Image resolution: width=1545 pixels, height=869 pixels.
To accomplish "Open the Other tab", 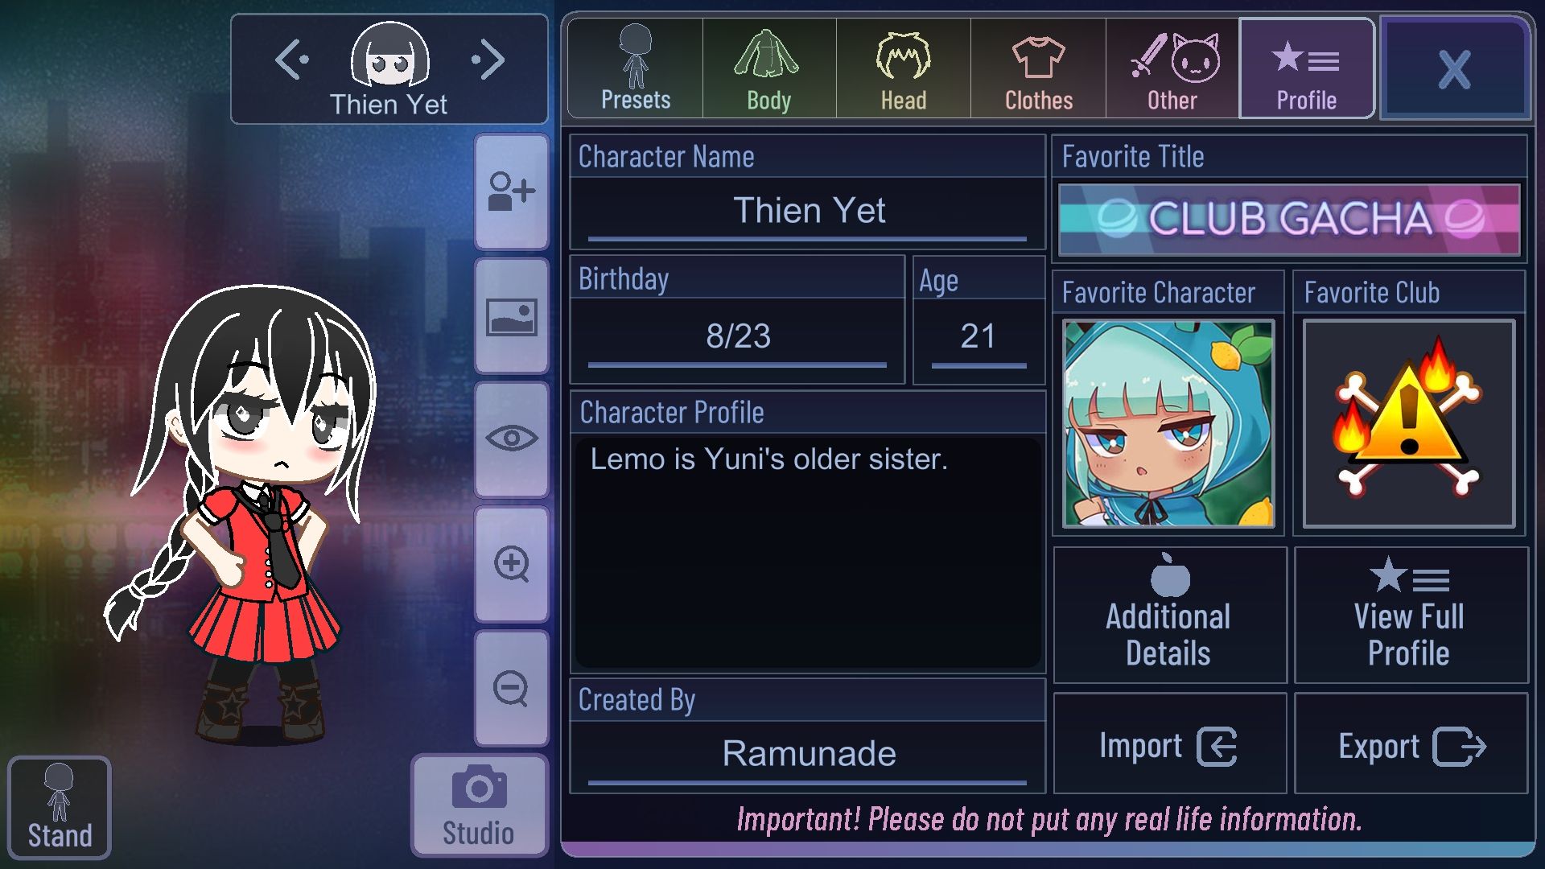I will (x=1172, y=68).
